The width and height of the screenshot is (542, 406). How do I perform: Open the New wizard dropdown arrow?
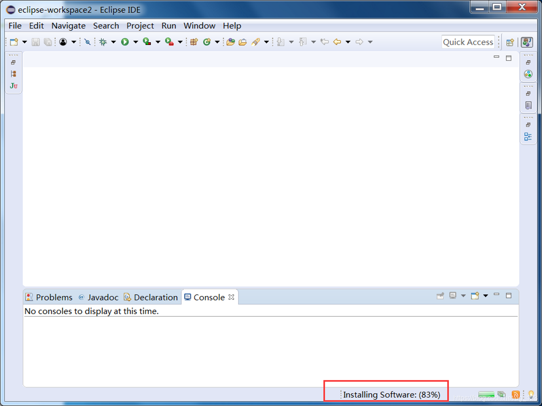24,42
